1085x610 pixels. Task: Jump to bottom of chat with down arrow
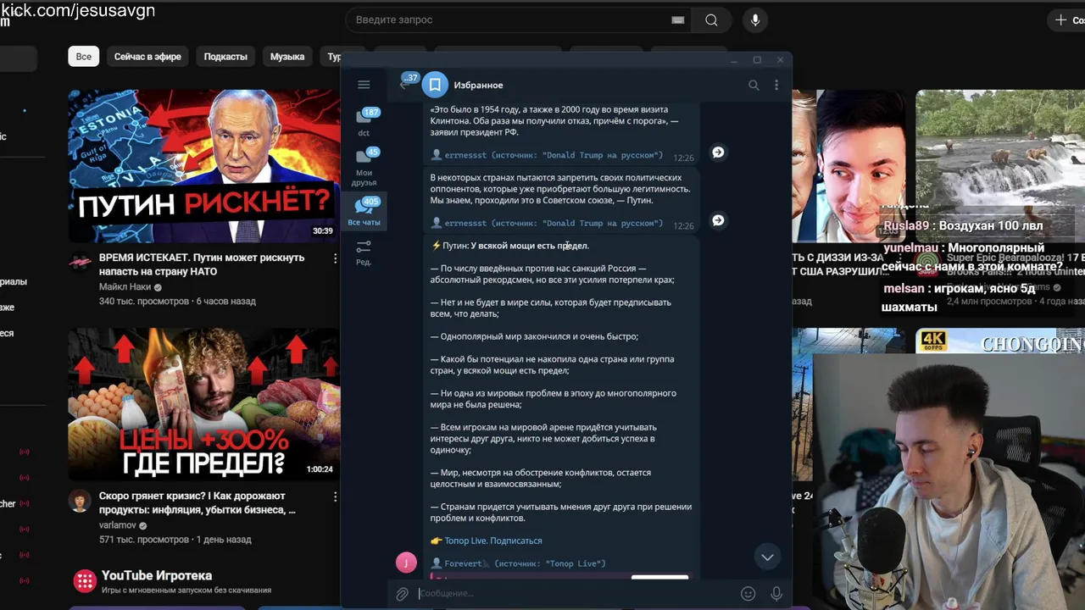point(767,557)
